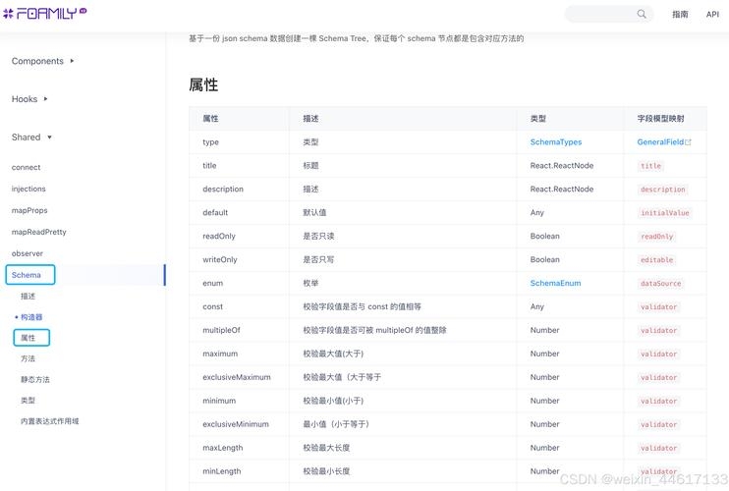Click the 'editable' code tag
Screen dimensions: 729x491
point(657,260)
